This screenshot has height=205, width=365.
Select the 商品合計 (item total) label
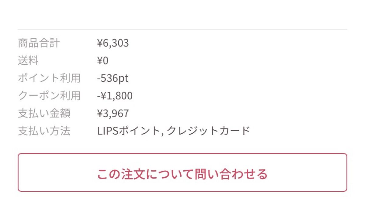point(39,43)
